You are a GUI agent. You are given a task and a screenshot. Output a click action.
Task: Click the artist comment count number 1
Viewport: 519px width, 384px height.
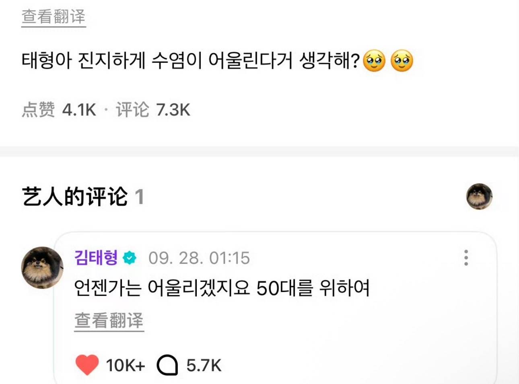[139, 197]
